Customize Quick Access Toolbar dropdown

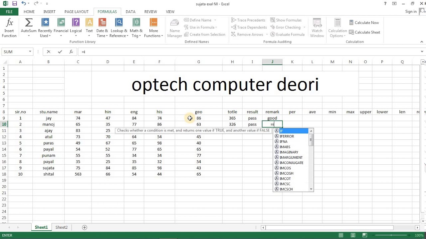47,4
